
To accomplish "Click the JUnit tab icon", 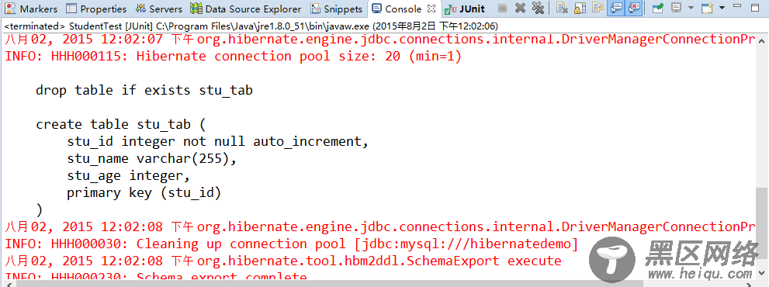I will click(450, 9).
